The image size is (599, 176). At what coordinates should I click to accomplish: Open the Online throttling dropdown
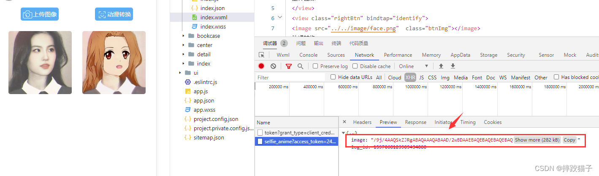pos(414,66)
